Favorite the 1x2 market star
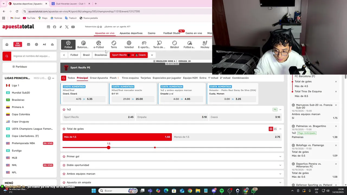 pos(64,110)
